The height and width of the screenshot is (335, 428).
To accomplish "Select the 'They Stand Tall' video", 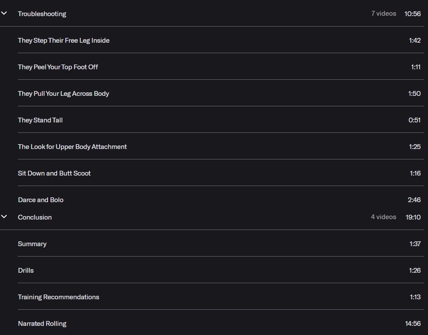I will [40, 120].
